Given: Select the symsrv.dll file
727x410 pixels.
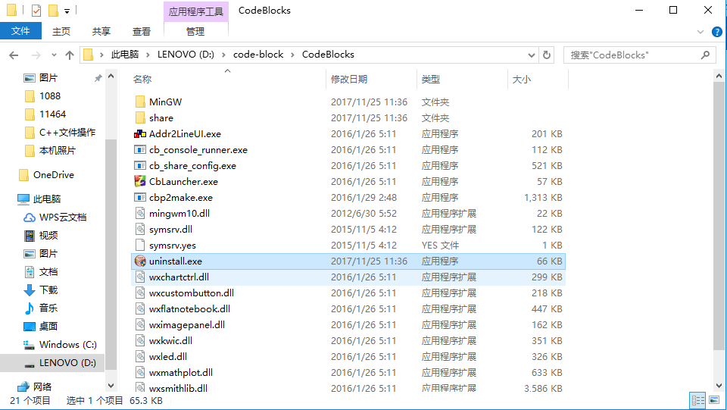Looking at the screenshot, I should point(348,229).
